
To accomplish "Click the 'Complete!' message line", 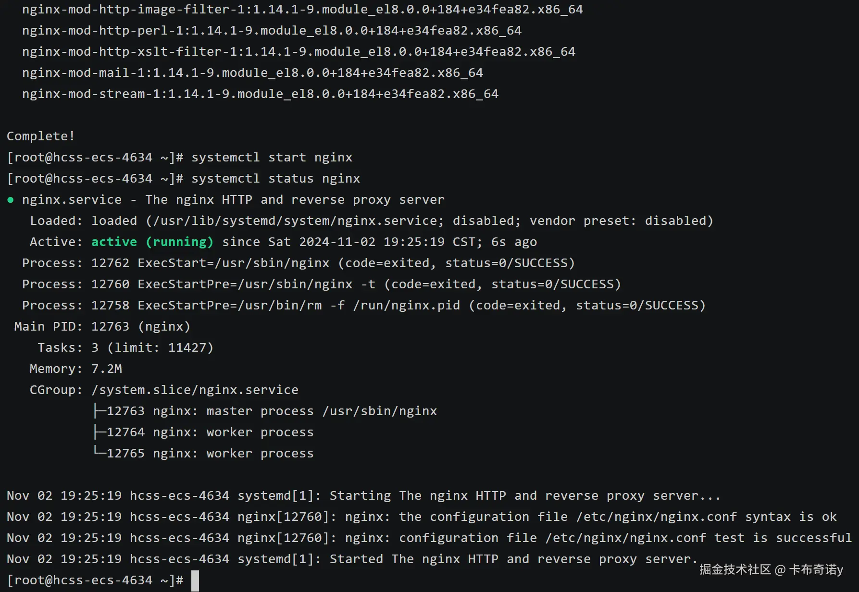I will tap(41, 136).
